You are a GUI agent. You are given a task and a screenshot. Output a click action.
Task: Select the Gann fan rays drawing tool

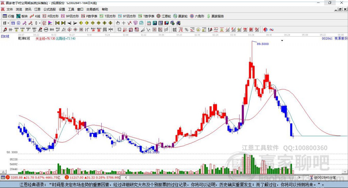coord(125,30)
